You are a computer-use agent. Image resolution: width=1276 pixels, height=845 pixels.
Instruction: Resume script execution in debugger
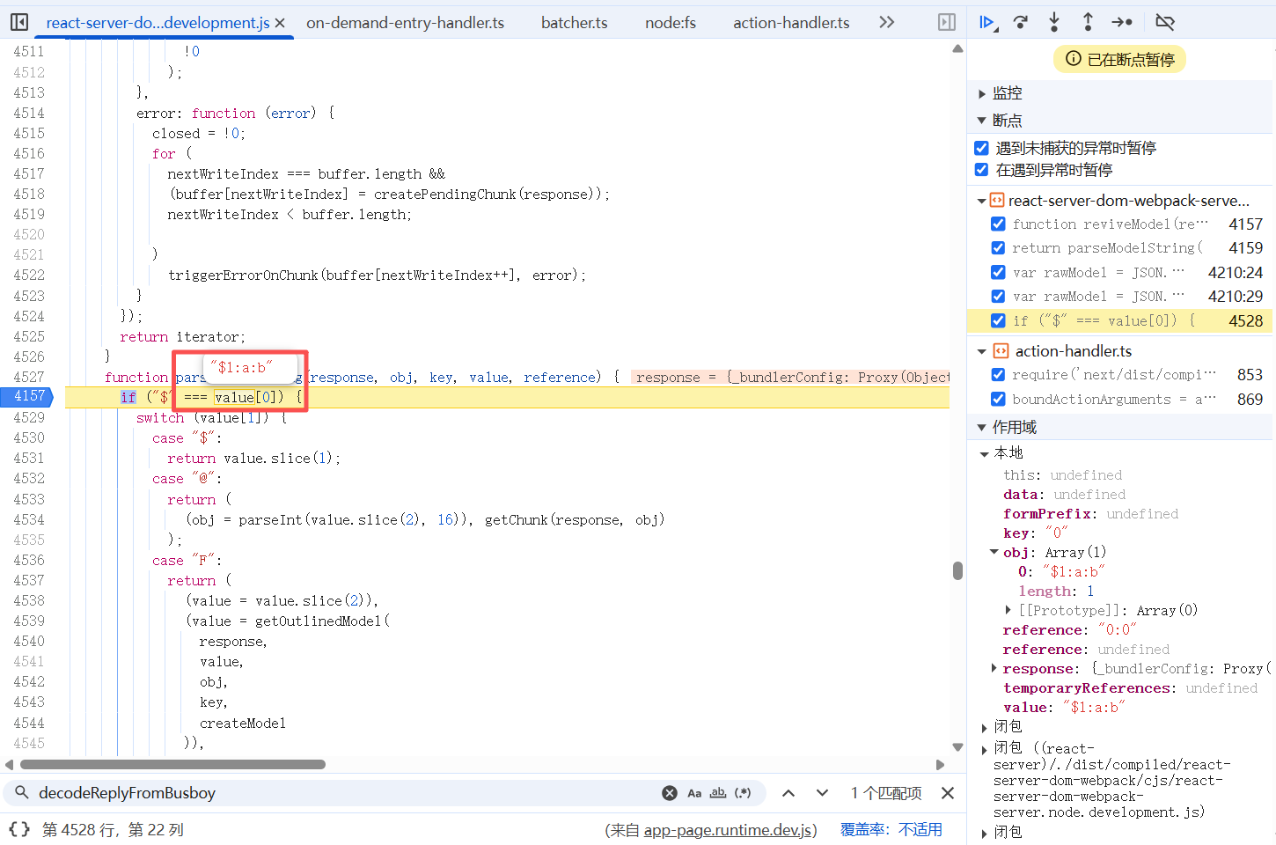coord(987,22)
